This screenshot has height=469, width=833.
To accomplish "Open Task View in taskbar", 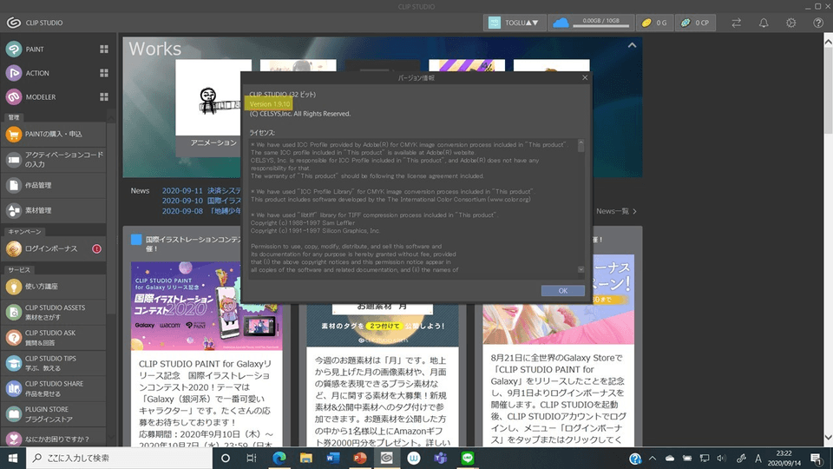I will tap(252, 458).
